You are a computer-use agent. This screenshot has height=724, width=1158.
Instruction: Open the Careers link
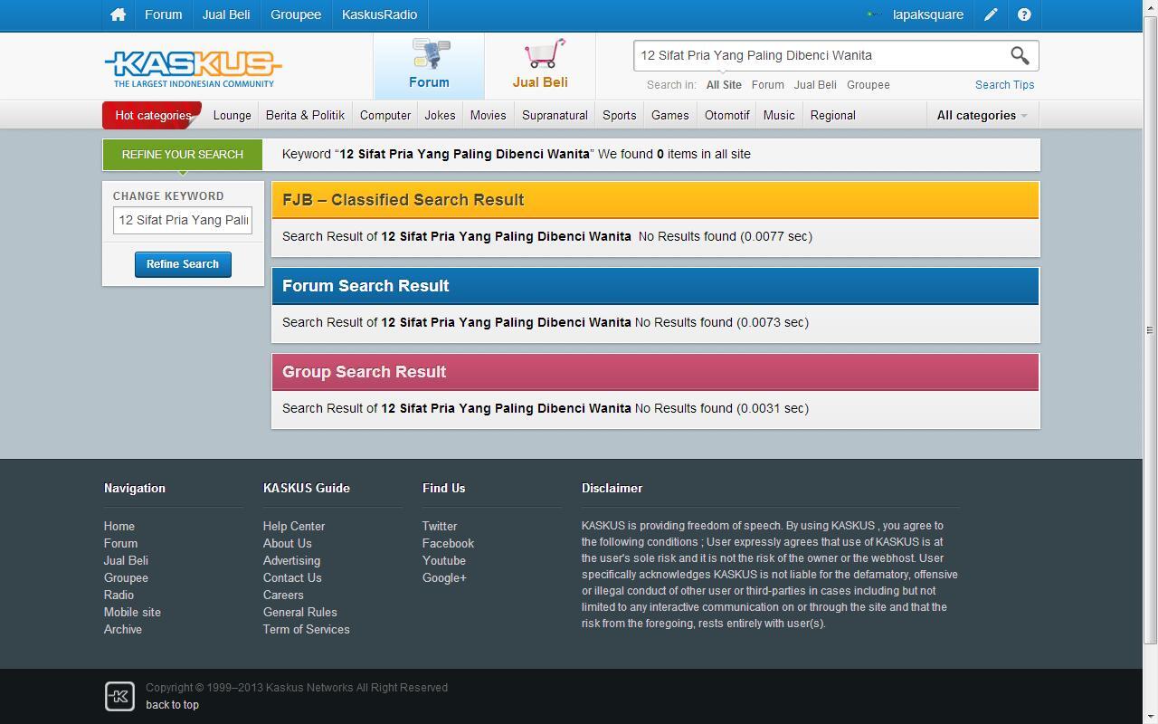point(283,595)
